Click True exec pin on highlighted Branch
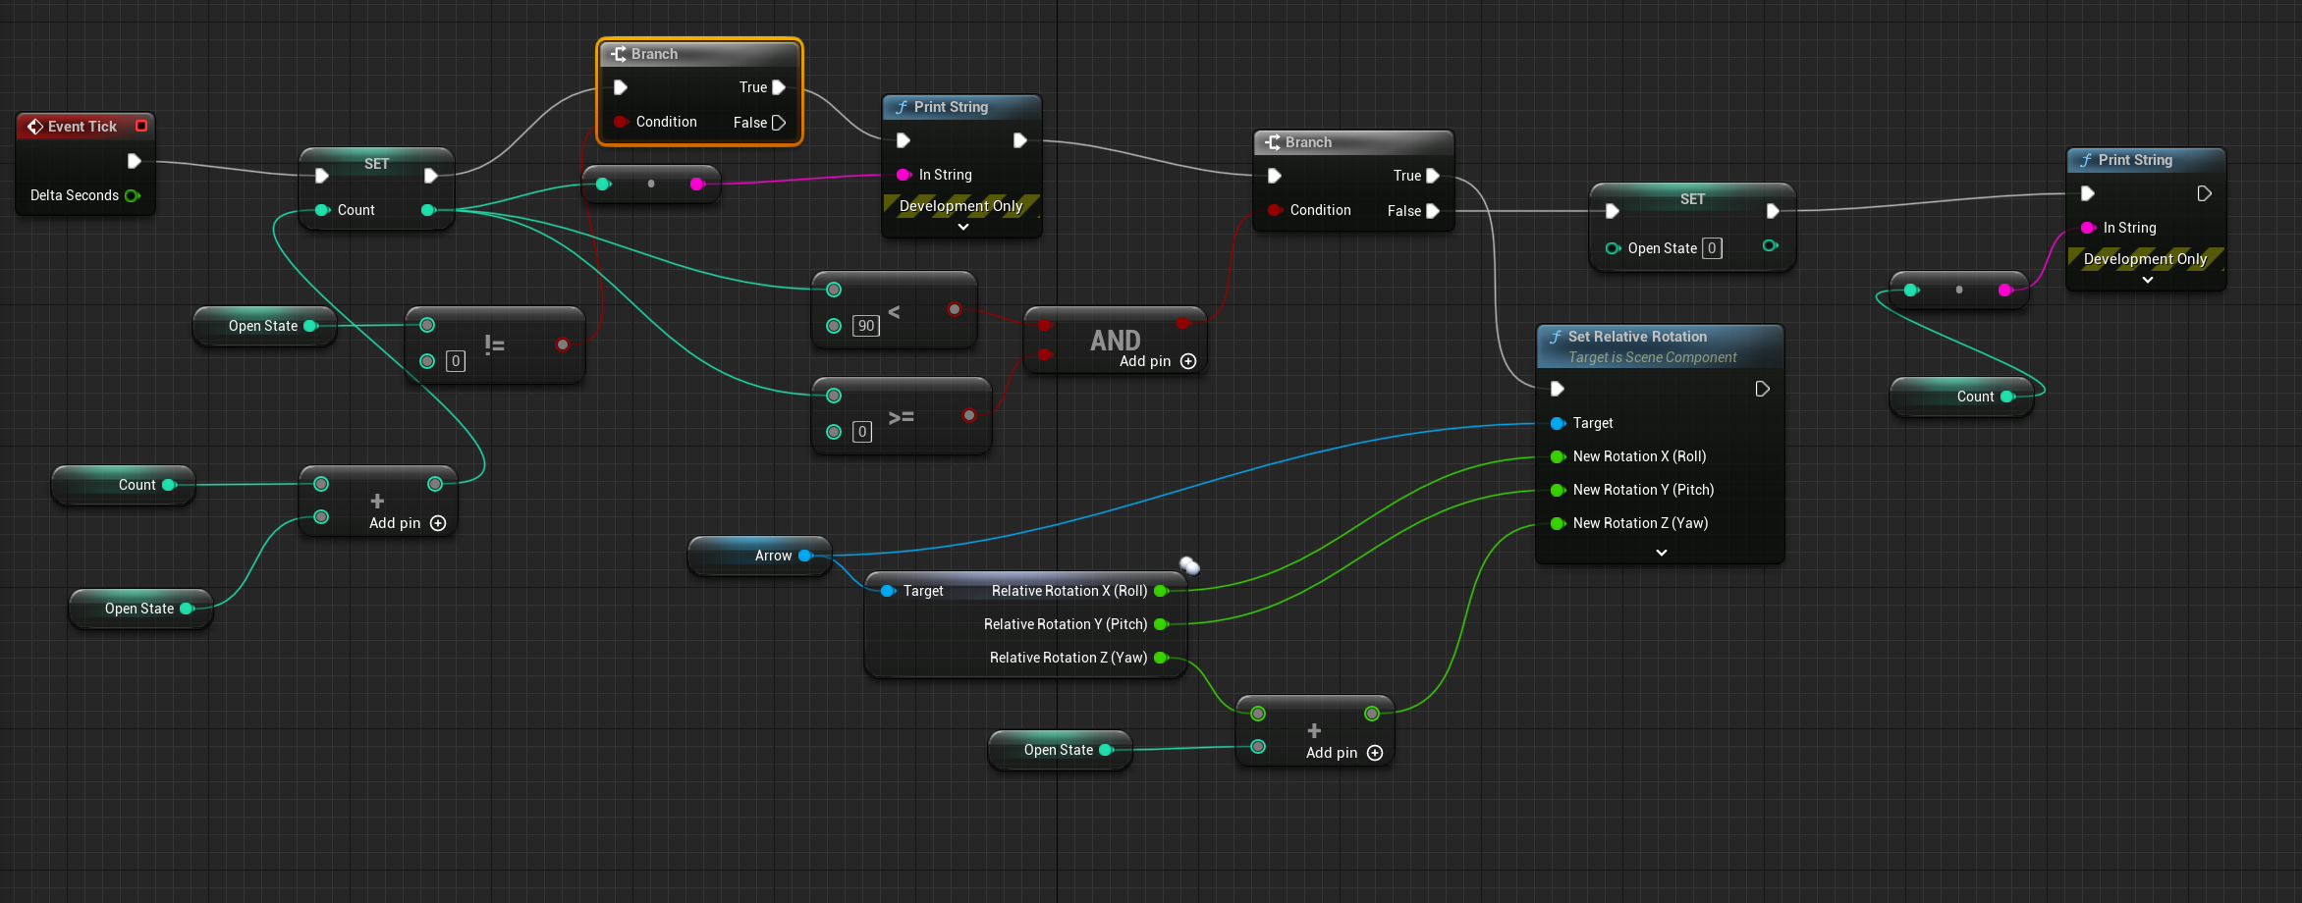The height and width of the screenshot is (903, 2302). 779,87
